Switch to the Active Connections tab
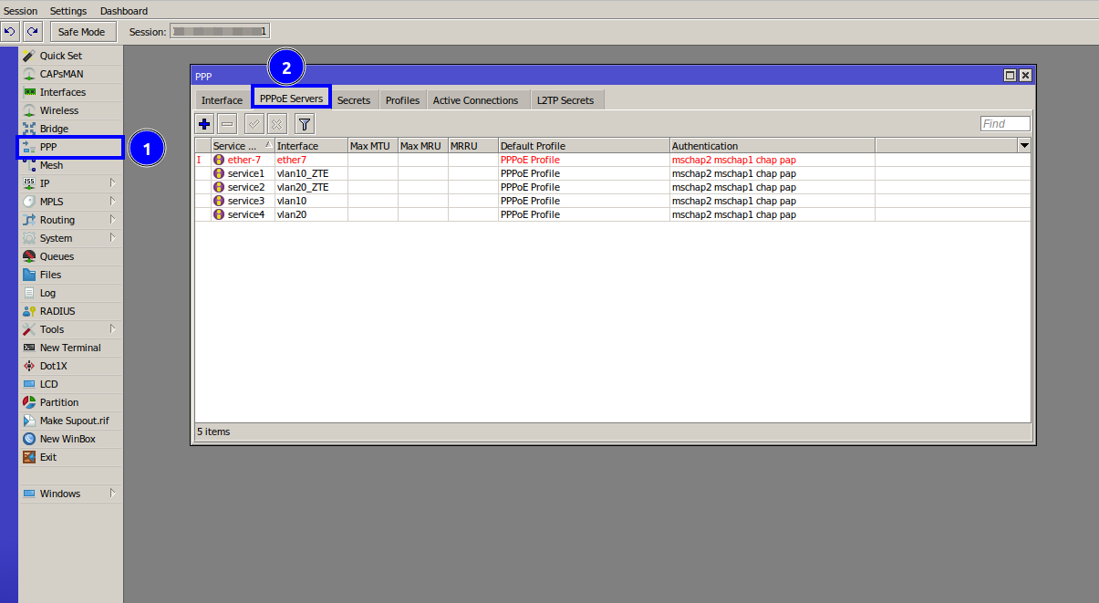1099x603 pixels. pos(475,100)
